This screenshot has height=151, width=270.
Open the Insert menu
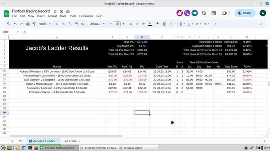click(41, 16)
